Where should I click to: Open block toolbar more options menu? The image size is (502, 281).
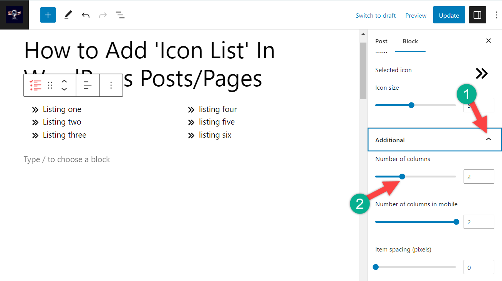tap(111, 85)
